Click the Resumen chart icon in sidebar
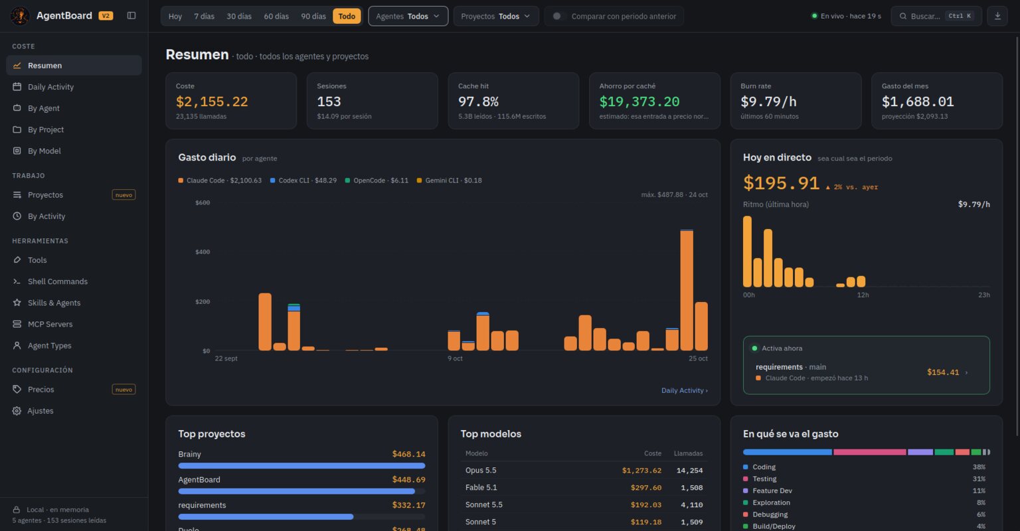 tap(17, 66)
